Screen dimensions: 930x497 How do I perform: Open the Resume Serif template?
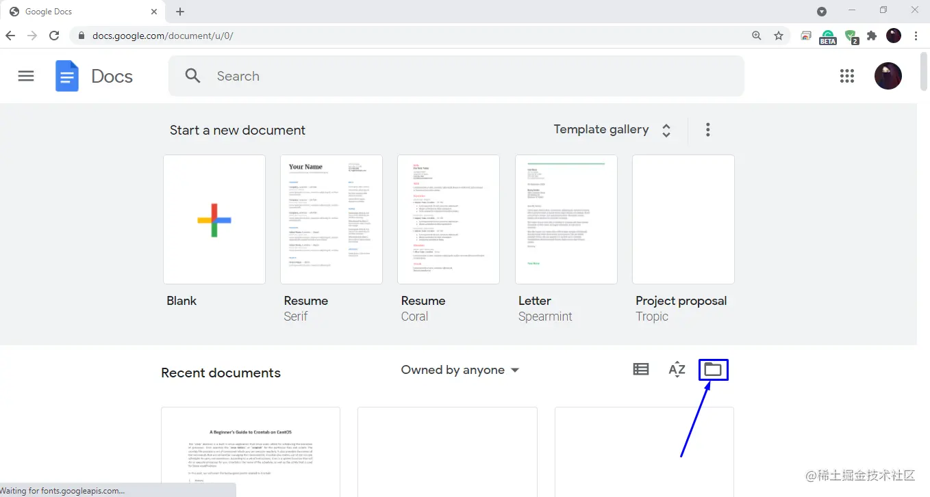tap(331, 219)
